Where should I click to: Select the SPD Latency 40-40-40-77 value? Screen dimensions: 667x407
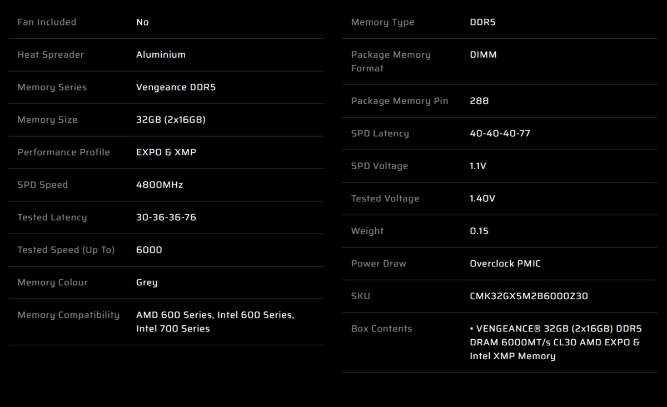click(500, 133)
